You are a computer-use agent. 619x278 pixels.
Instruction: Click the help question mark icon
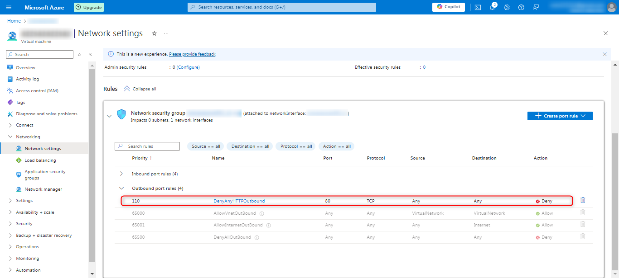pyautogui.click(x=521, y=7)
